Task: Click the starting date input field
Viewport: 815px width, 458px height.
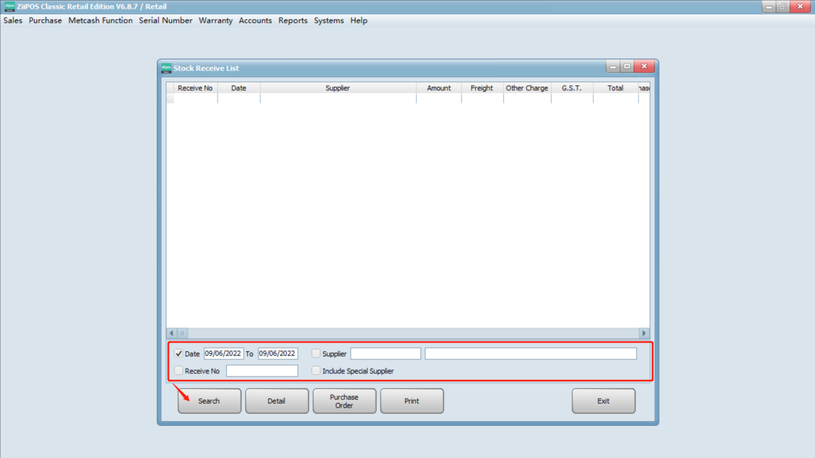Action: pos(223,353)
